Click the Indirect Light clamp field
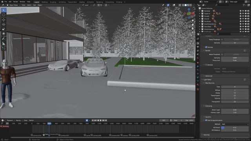Viewport: 251px width, 141px height. (x=235, y=112)
